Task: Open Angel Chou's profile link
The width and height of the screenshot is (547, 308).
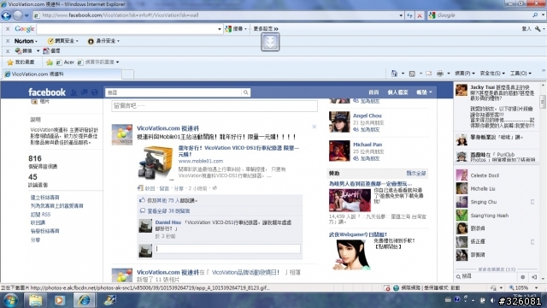Action: (368, 115)
